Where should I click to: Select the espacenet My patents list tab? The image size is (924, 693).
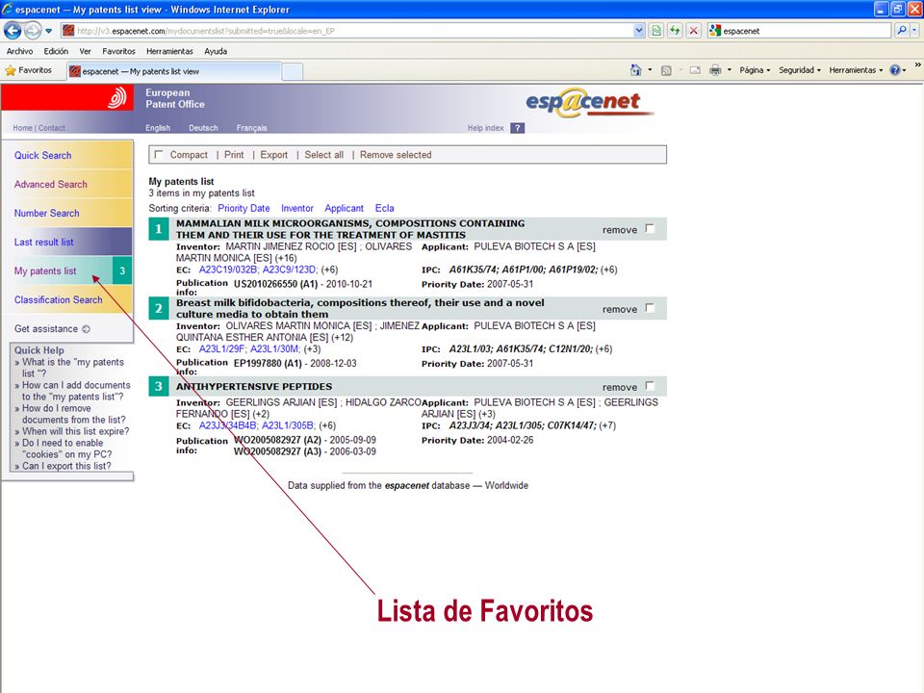click(x=173, y=71)
